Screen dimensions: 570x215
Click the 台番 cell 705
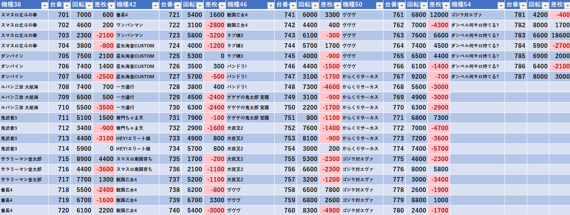[60, 56]
